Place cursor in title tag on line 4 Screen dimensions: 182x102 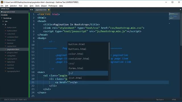71,25
